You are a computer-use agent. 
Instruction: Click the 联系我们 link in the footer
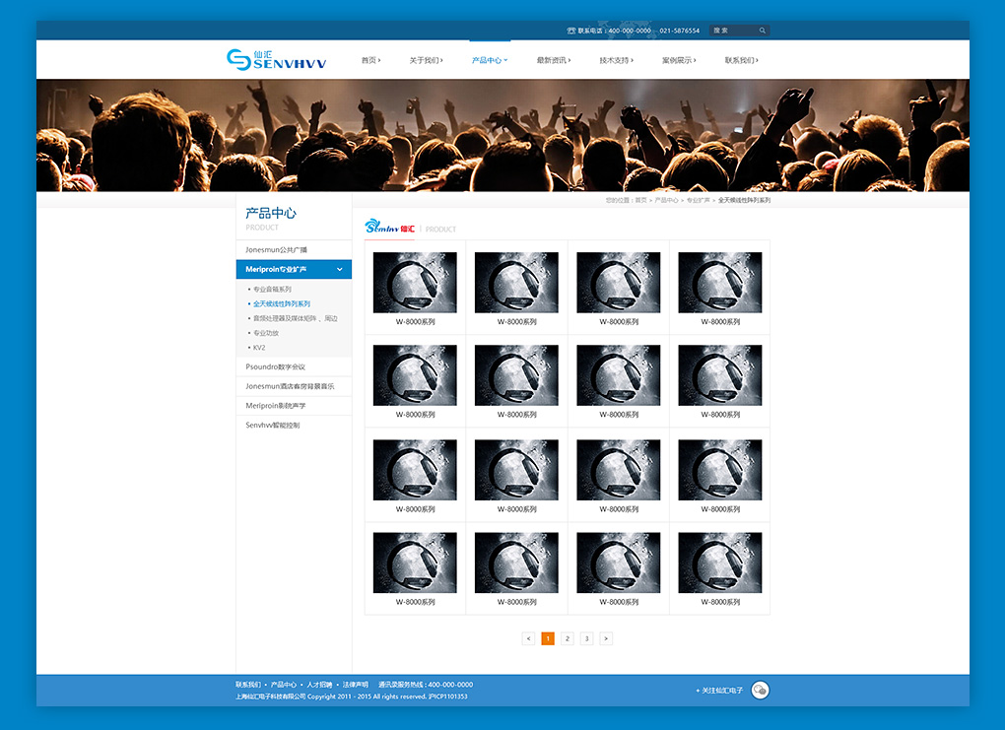(248, 685)
